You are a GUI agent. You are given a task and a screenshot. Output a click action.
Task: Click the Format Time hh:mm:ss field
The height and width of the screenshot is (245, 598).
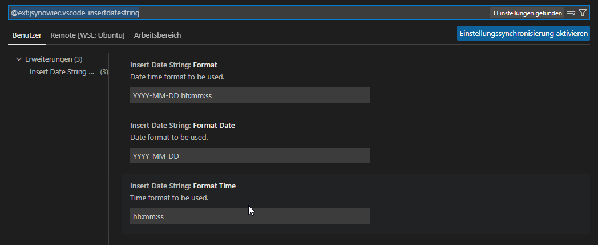tap(249, 216)
